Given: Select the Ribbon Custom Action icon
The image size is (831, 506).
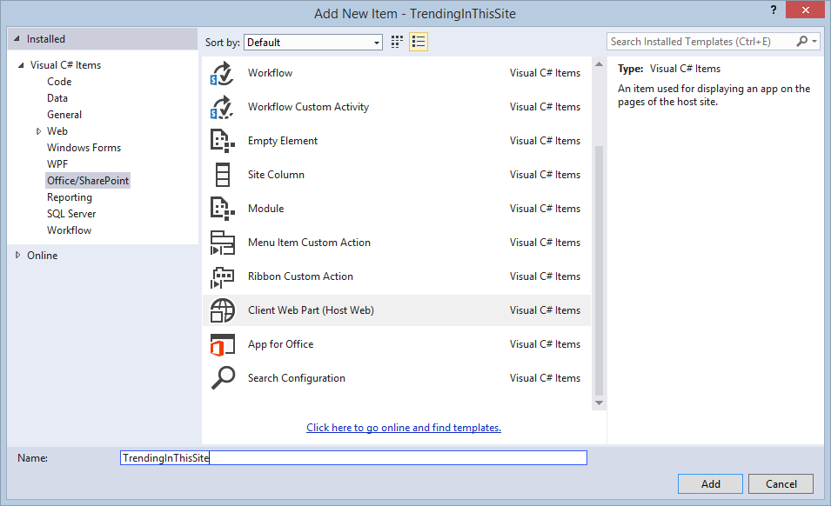Looking at the screenshot, I should (222, 276).
